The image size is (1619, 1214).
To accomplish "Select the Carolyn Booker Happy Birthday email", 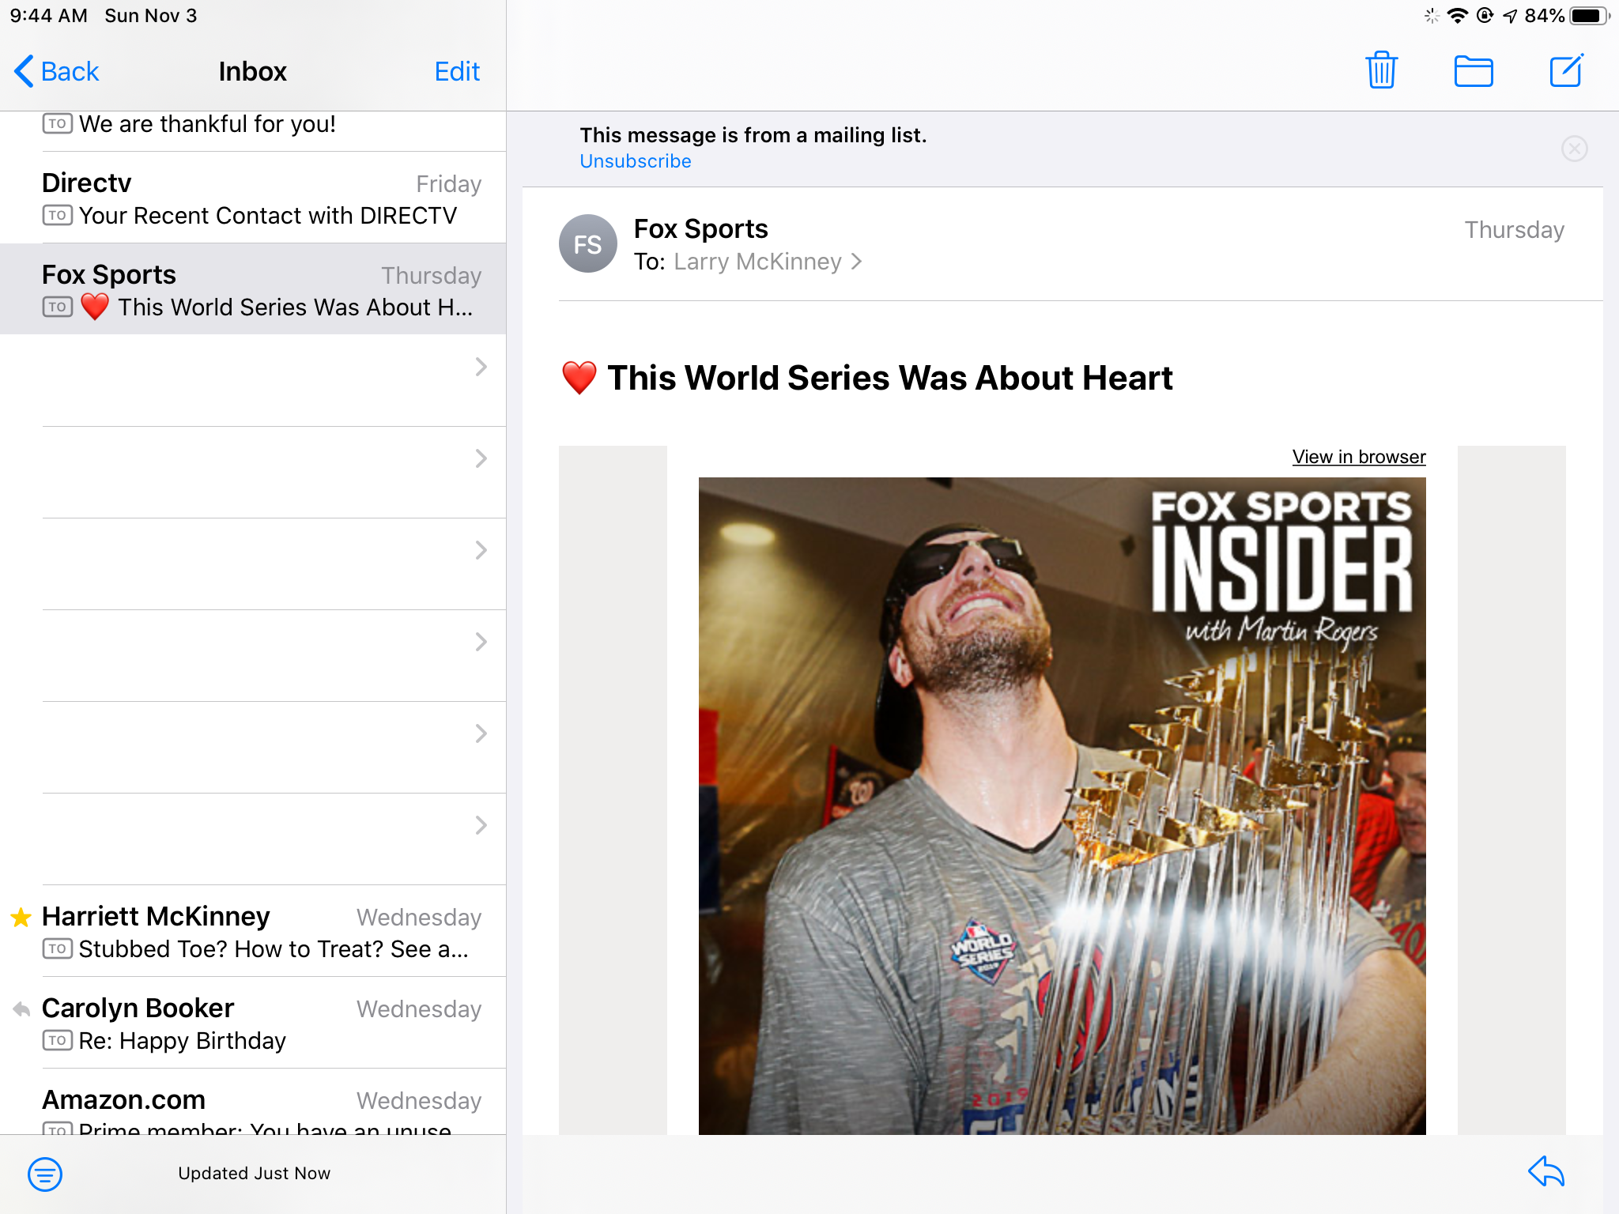I will [x=261, y=1024].
